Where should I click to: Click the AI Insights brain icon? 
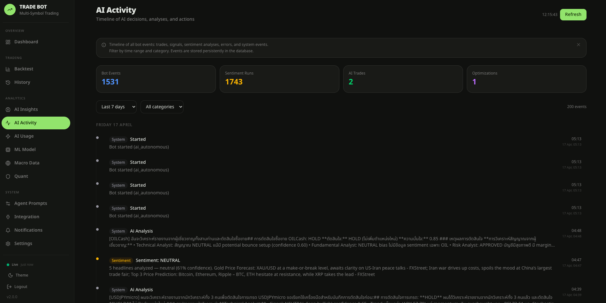click(8, 110)
